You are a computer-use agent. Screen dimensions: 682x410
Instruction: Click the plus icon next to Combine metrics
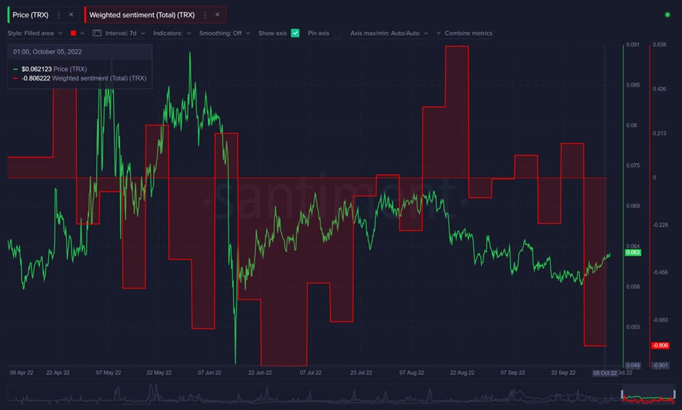pos(438,33)
